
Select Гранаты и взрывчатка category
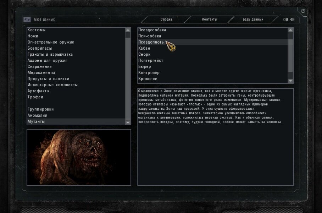(x=76, y=54)
